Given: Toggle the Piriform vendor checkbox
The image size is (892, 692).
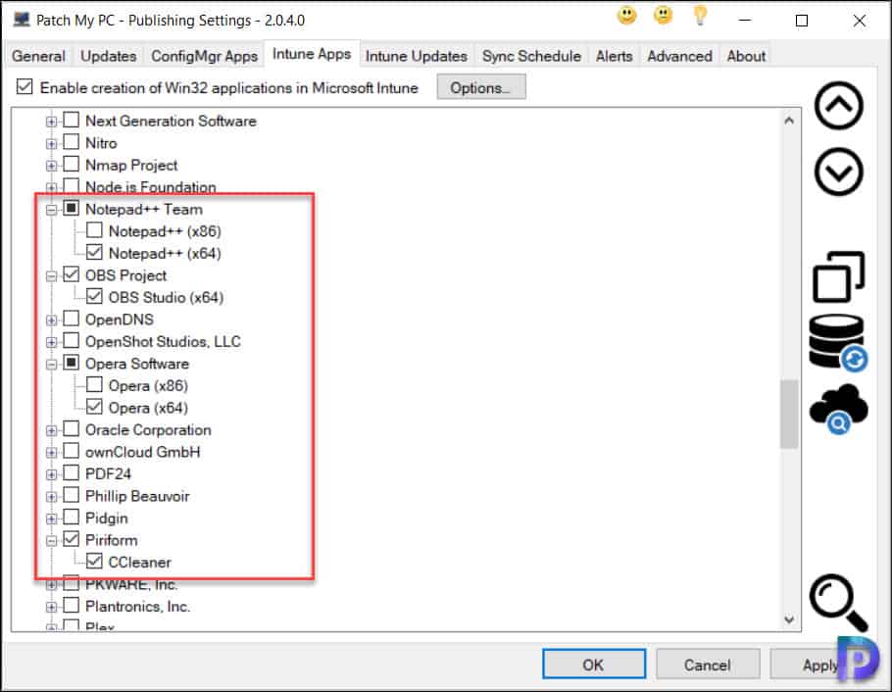Looking at the screenshot, I should tap(72, 539).
